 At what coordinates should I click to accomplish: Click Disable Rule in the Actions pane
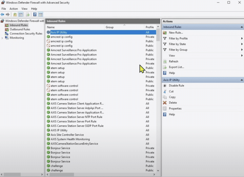pyautogui.click(x=176, y=86)
